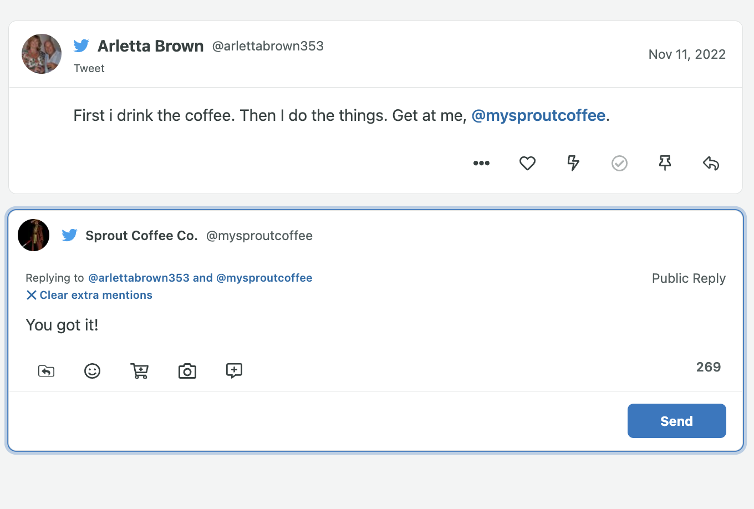The image size is (754, 509).
Task: Reply to the tweet using the reply arrow
Action: pos(711,163)
